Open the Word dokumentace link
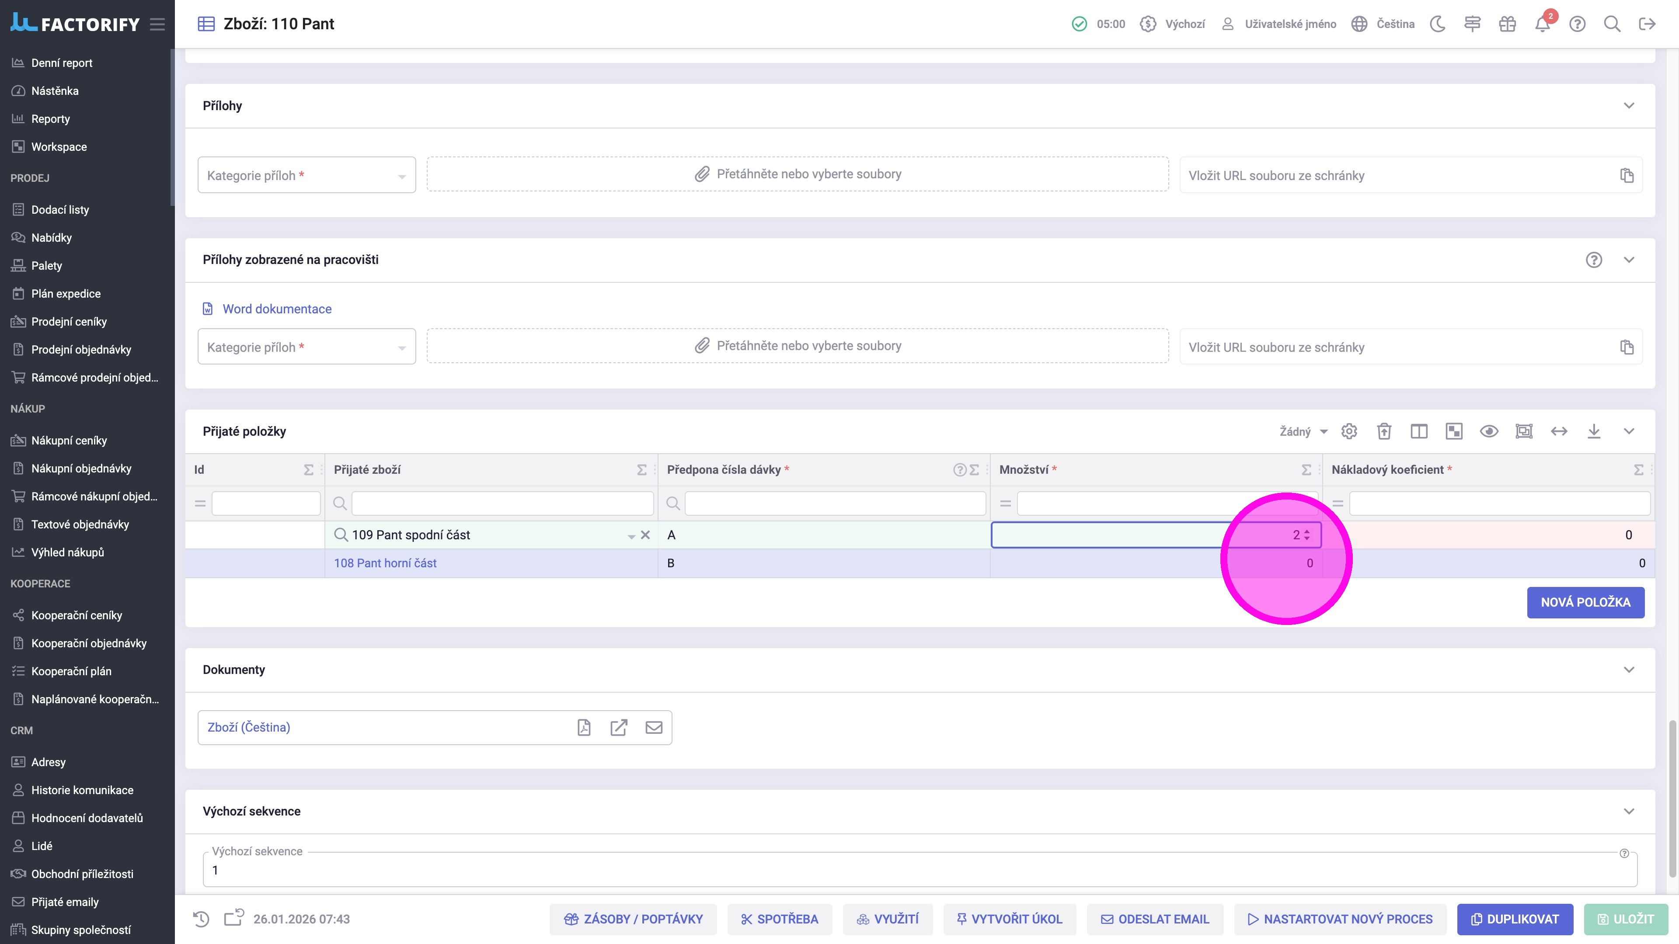Screen dimensions: 1679x944 pyautogui.click(x=277, y=309)
